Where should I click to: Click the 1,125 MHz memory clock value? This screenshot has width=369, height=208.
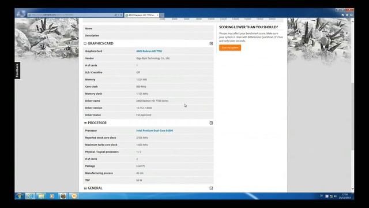pos(142,94)
